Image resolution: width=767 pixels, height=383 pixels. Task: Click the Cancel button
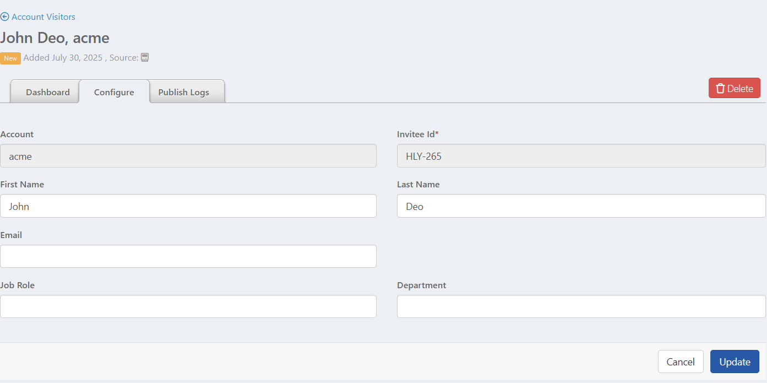681,362
